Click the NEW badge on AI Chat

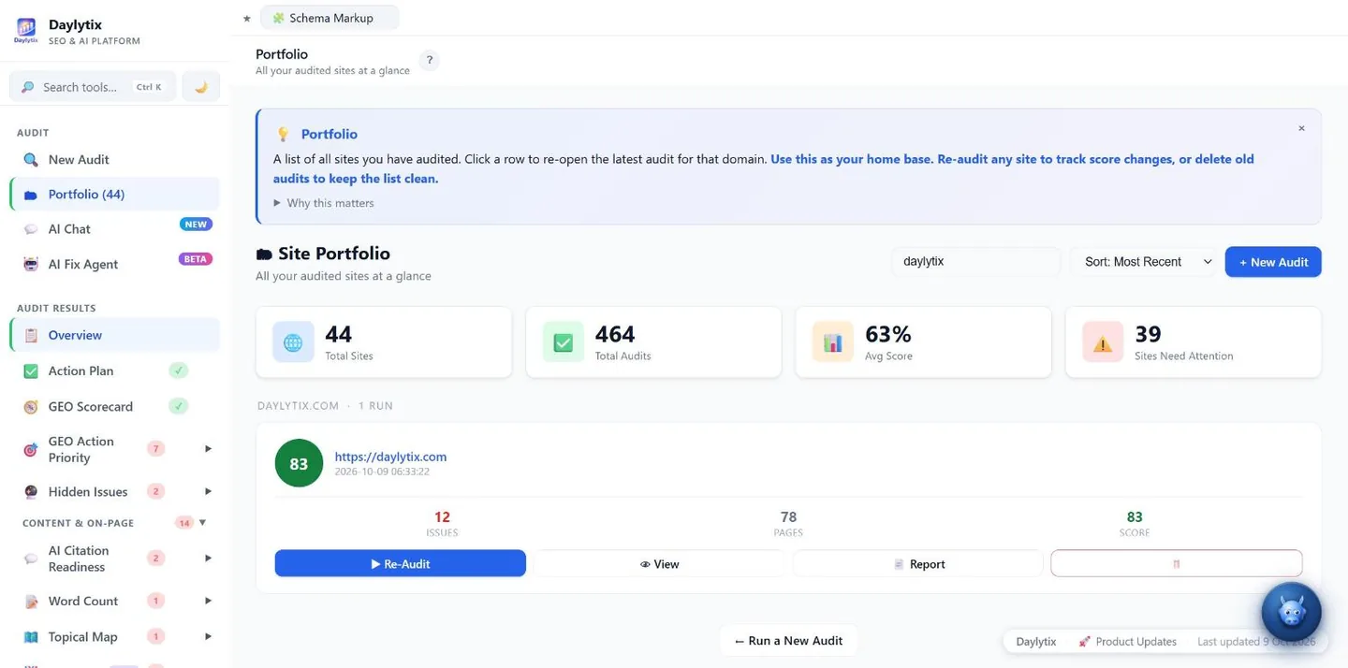196,225
